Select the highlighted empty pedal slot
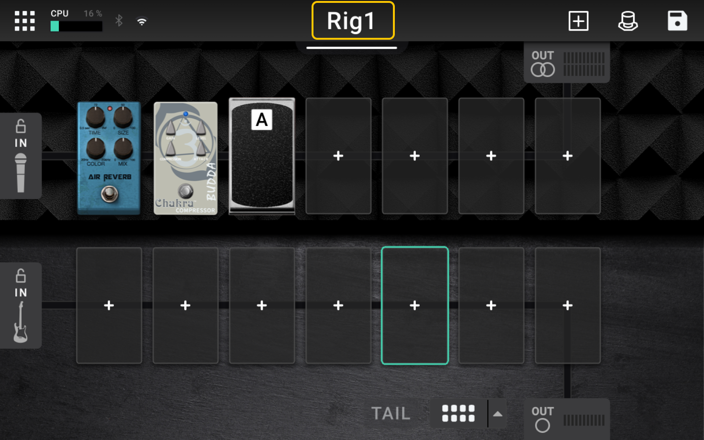Viewport: 704px width, 440px height. tap(415, 305)
